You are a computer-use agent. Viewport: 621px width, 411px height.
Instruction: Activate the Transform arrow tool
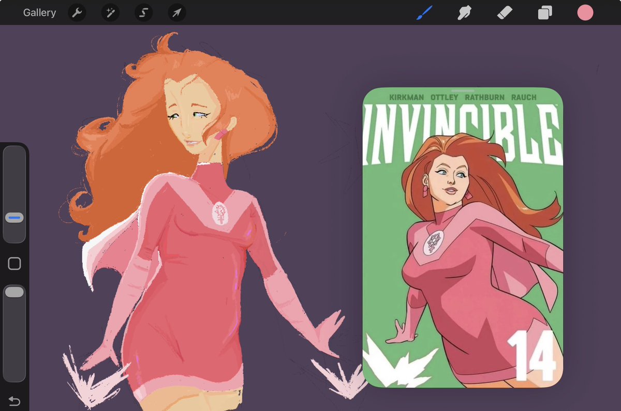177,12
